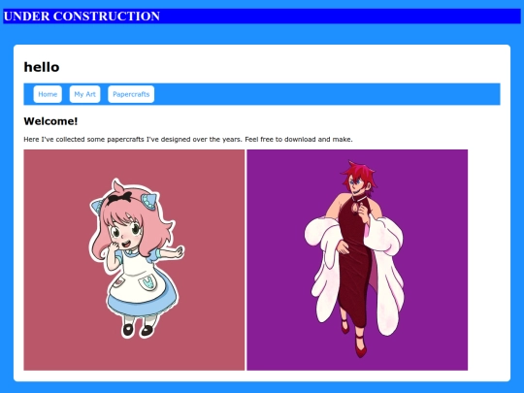Open the red-haired character artwork
The height and width of the screenshot is (393, 524).
pyautogui.click(x=357, y=260)
